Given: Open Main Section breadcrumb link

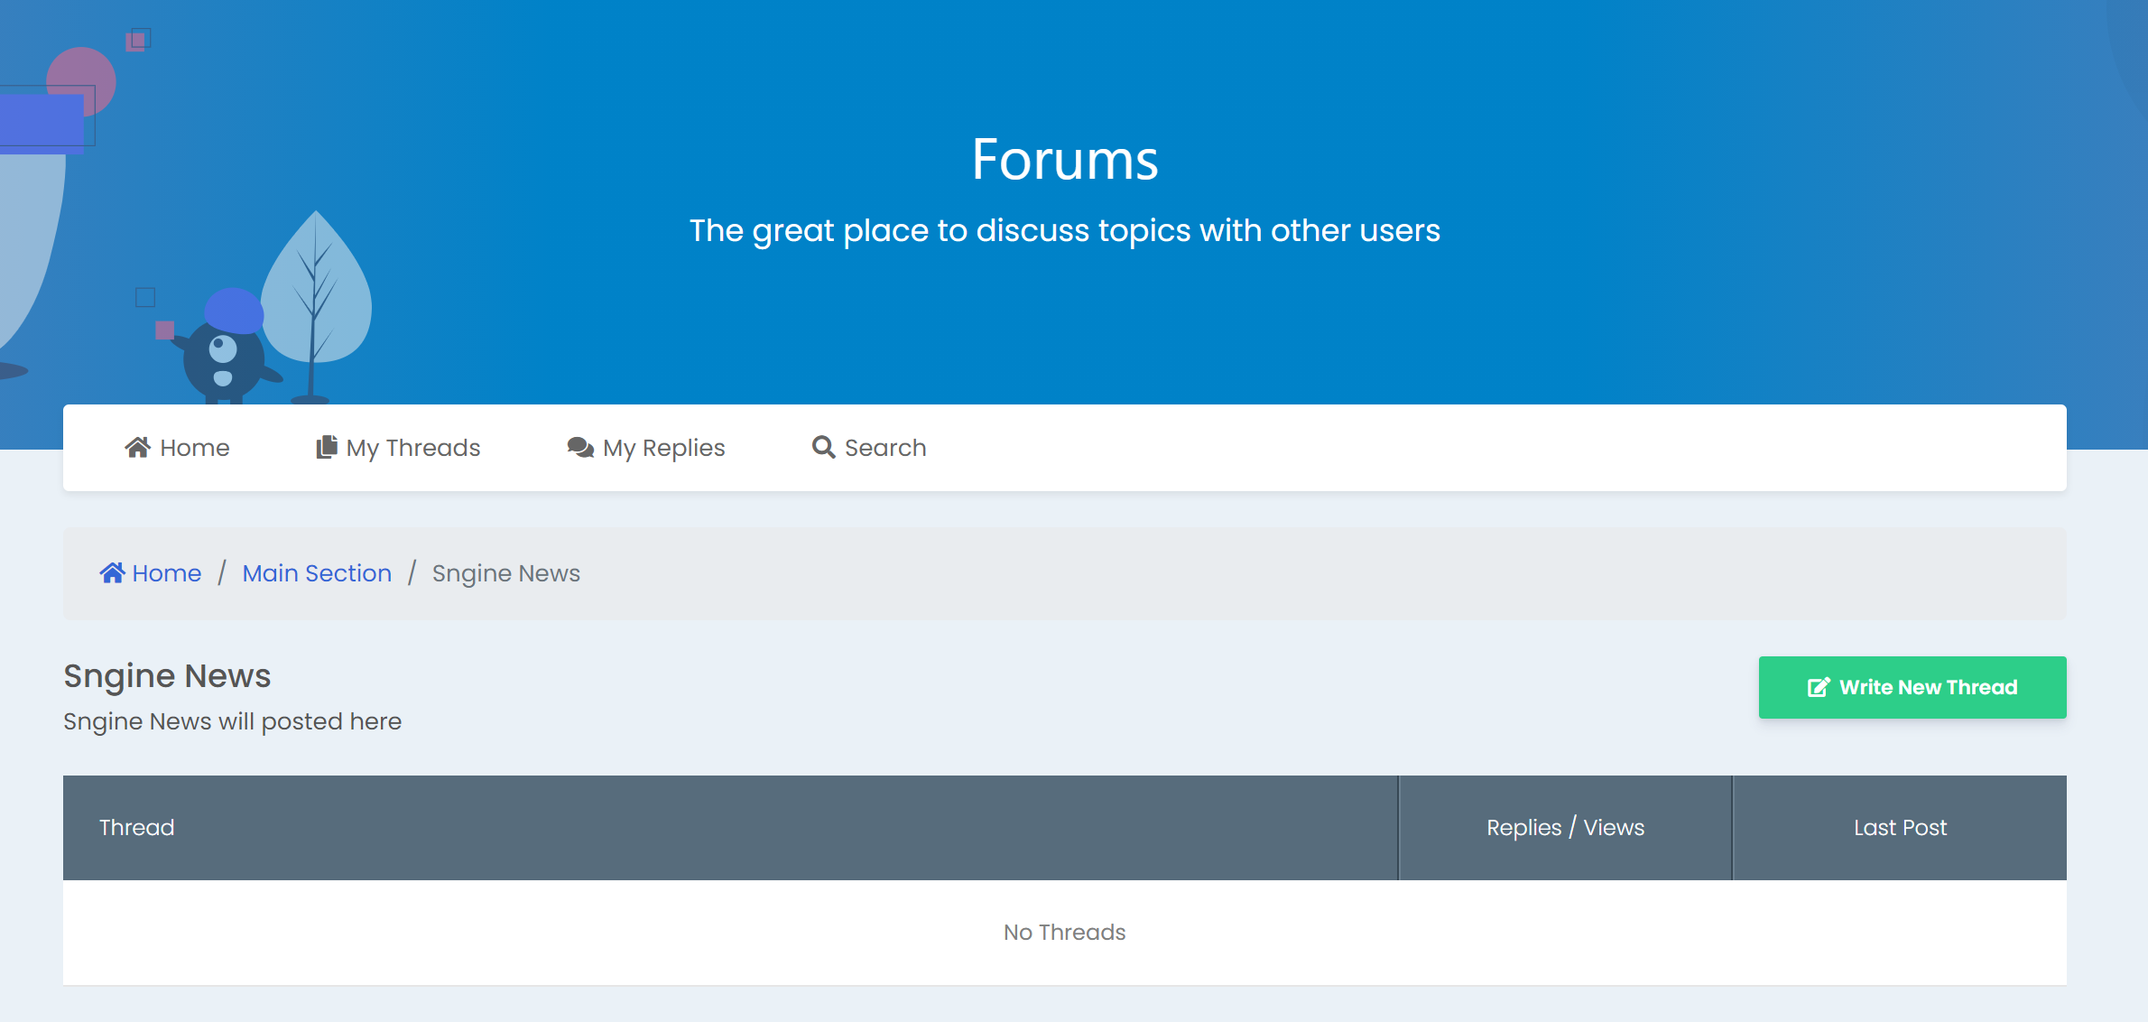Looking at the screenshot, I should point(317,573).
